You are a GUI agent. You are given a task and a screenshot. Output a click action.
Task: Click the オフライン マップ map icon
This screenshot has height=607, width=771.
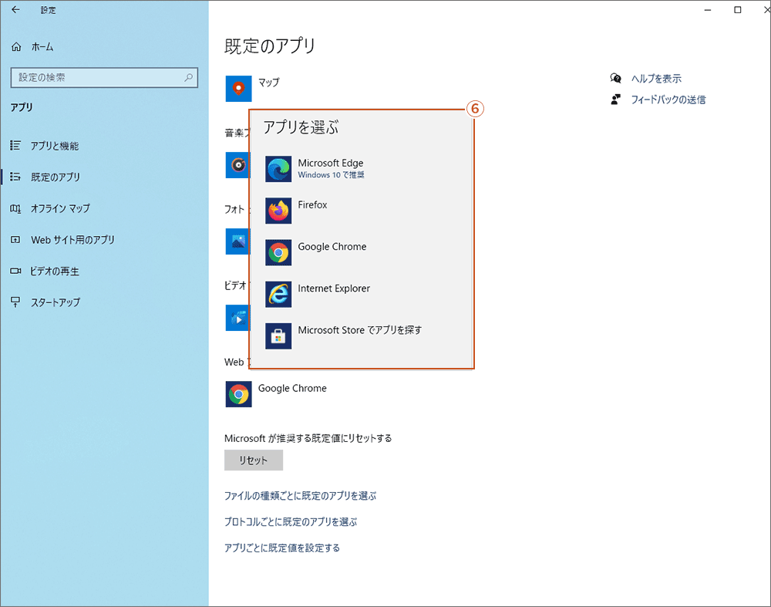click(x=15, y=208)
